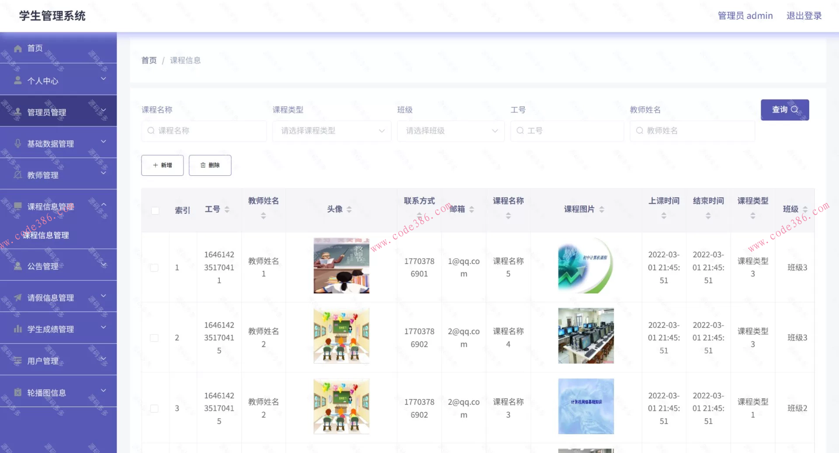Click the bell icon for 教师管理
The width and height of the screenshot is (839, 453).
(x=18, y=174)
